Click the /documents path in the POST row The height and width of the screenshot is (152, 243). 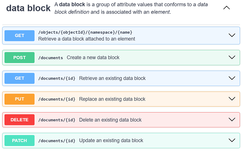[x=50, y=58]
